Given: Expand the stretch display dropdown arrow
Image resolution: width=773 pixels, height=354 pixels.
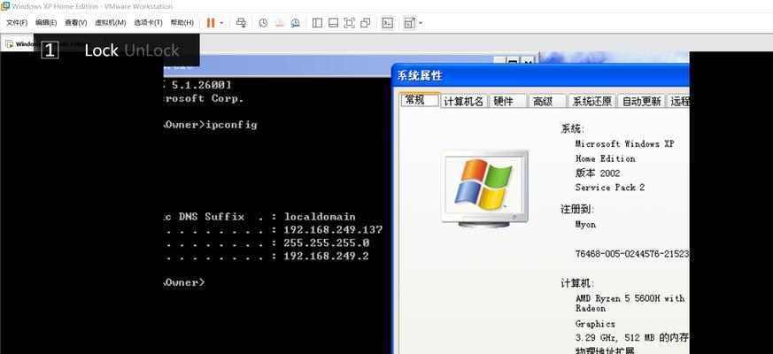Looking at the screenshot, I should coord(421,23).
